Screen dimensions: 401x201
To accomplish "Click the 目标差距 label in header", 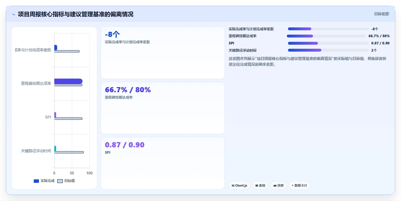I will click(381, 14).
